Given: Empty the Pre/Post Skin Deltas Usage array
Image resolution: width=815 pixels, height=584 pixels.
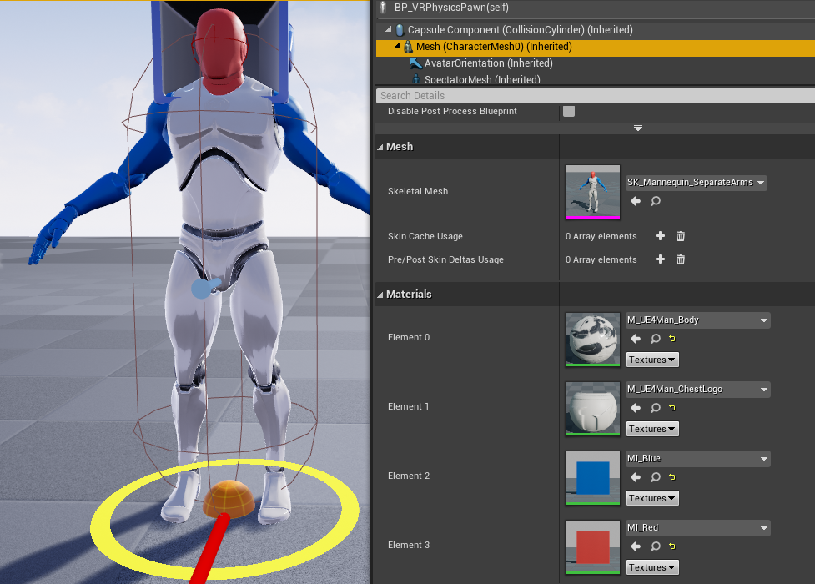Looking at the screenshot, I should click(x=681, y=259).
